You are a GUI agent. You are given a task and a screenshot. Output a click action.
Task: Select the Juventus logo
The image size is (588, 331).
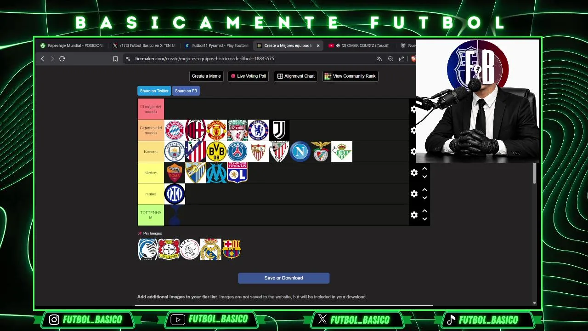[x=279, y=131]
